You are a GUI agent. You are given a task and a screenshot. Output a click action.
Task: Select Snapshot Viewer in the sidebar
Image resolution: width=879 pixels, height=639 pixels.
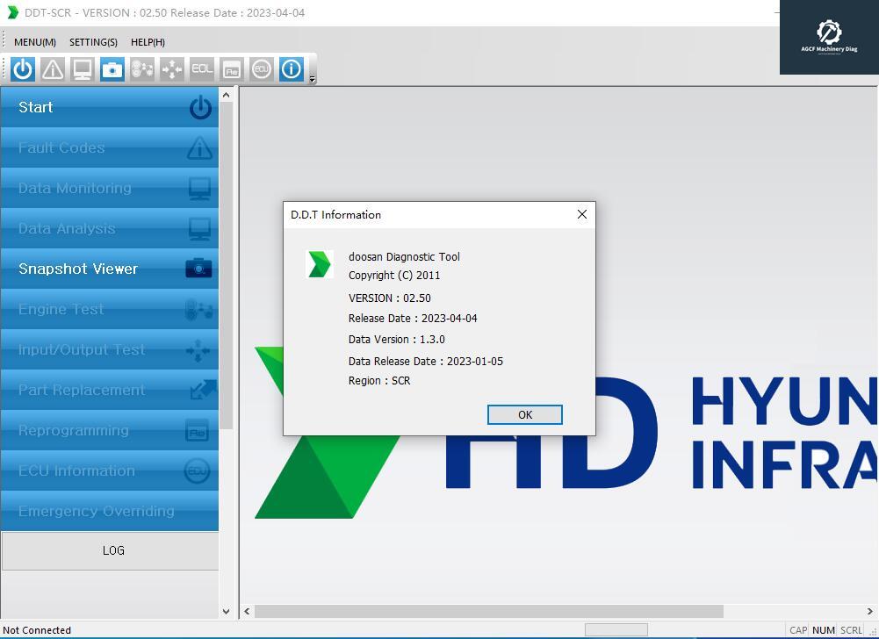(x=110, y=269)
